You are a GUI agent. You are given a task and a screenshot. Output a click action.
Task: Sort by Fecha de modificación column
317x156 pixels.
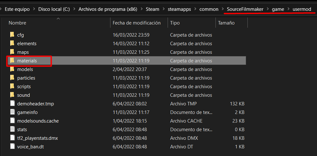(136, 23)
